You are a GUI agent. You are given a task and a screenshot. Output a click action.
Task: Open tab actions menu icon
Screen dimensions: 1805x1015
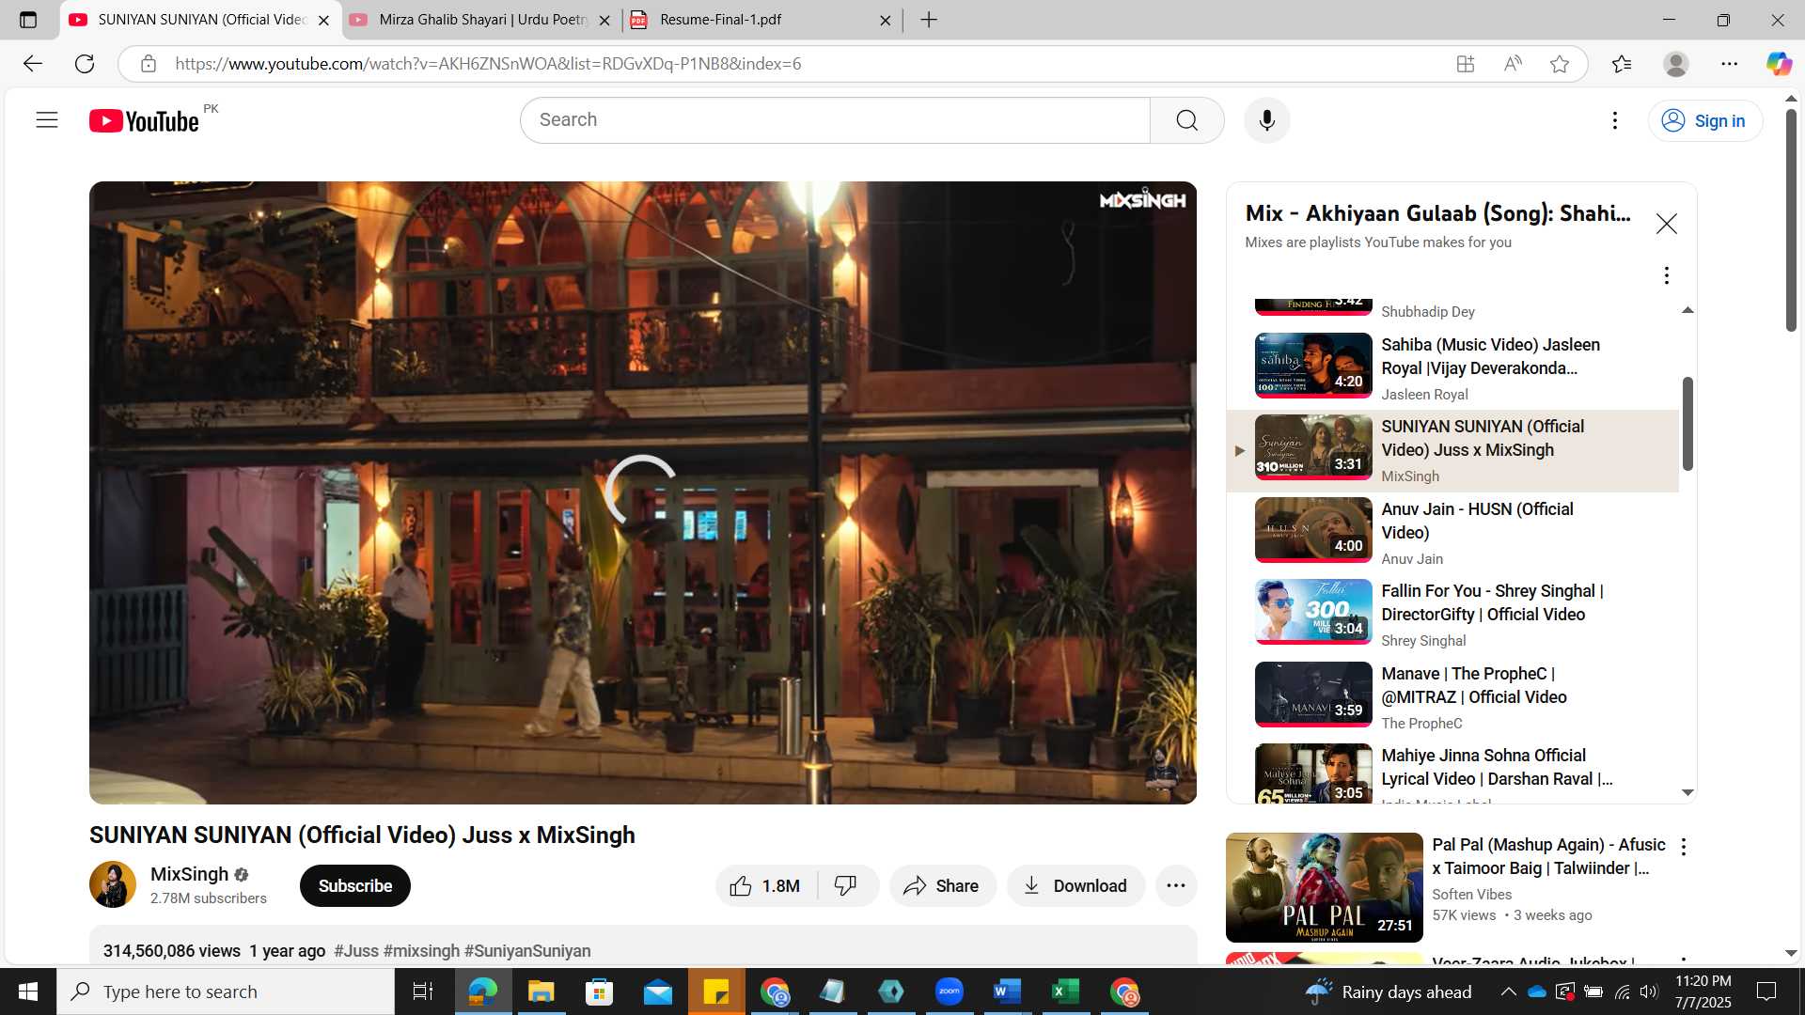pyautogui.click(x=28, y=20)
